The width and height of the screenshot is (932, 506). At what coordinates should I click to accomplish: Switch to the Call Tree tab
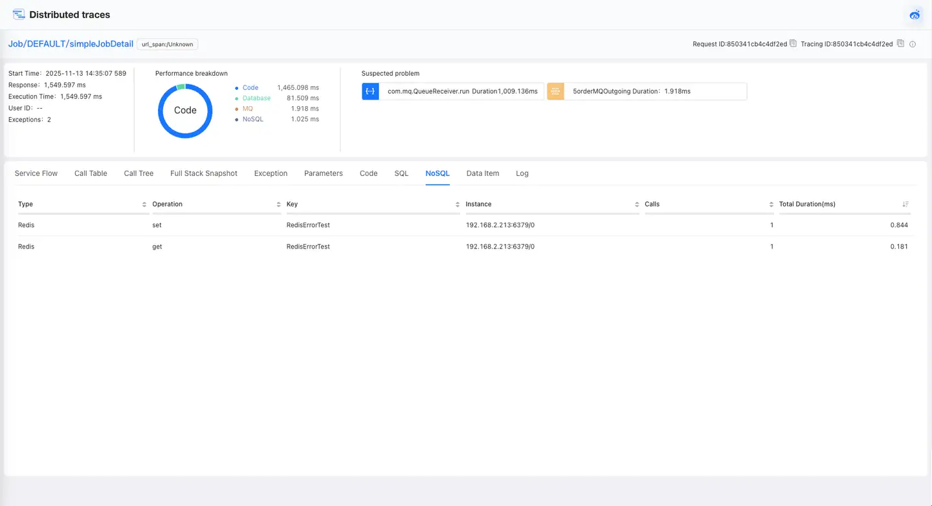pyautogui.click(x=138, y=173)
